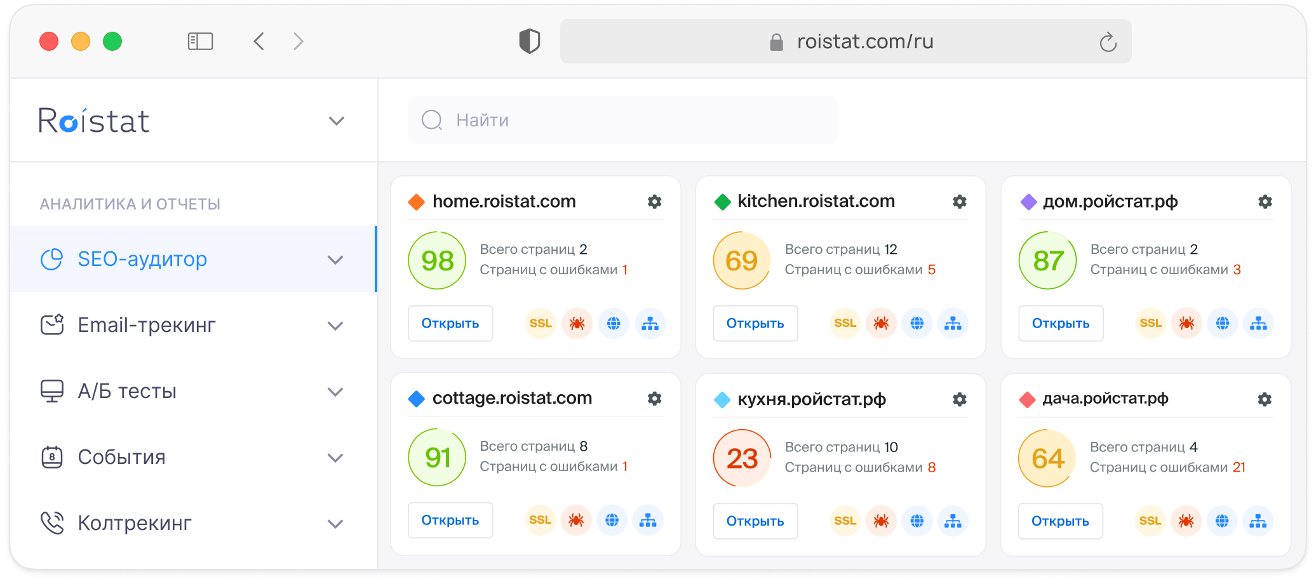Toggle the browser sidebar button

(201, 42)
